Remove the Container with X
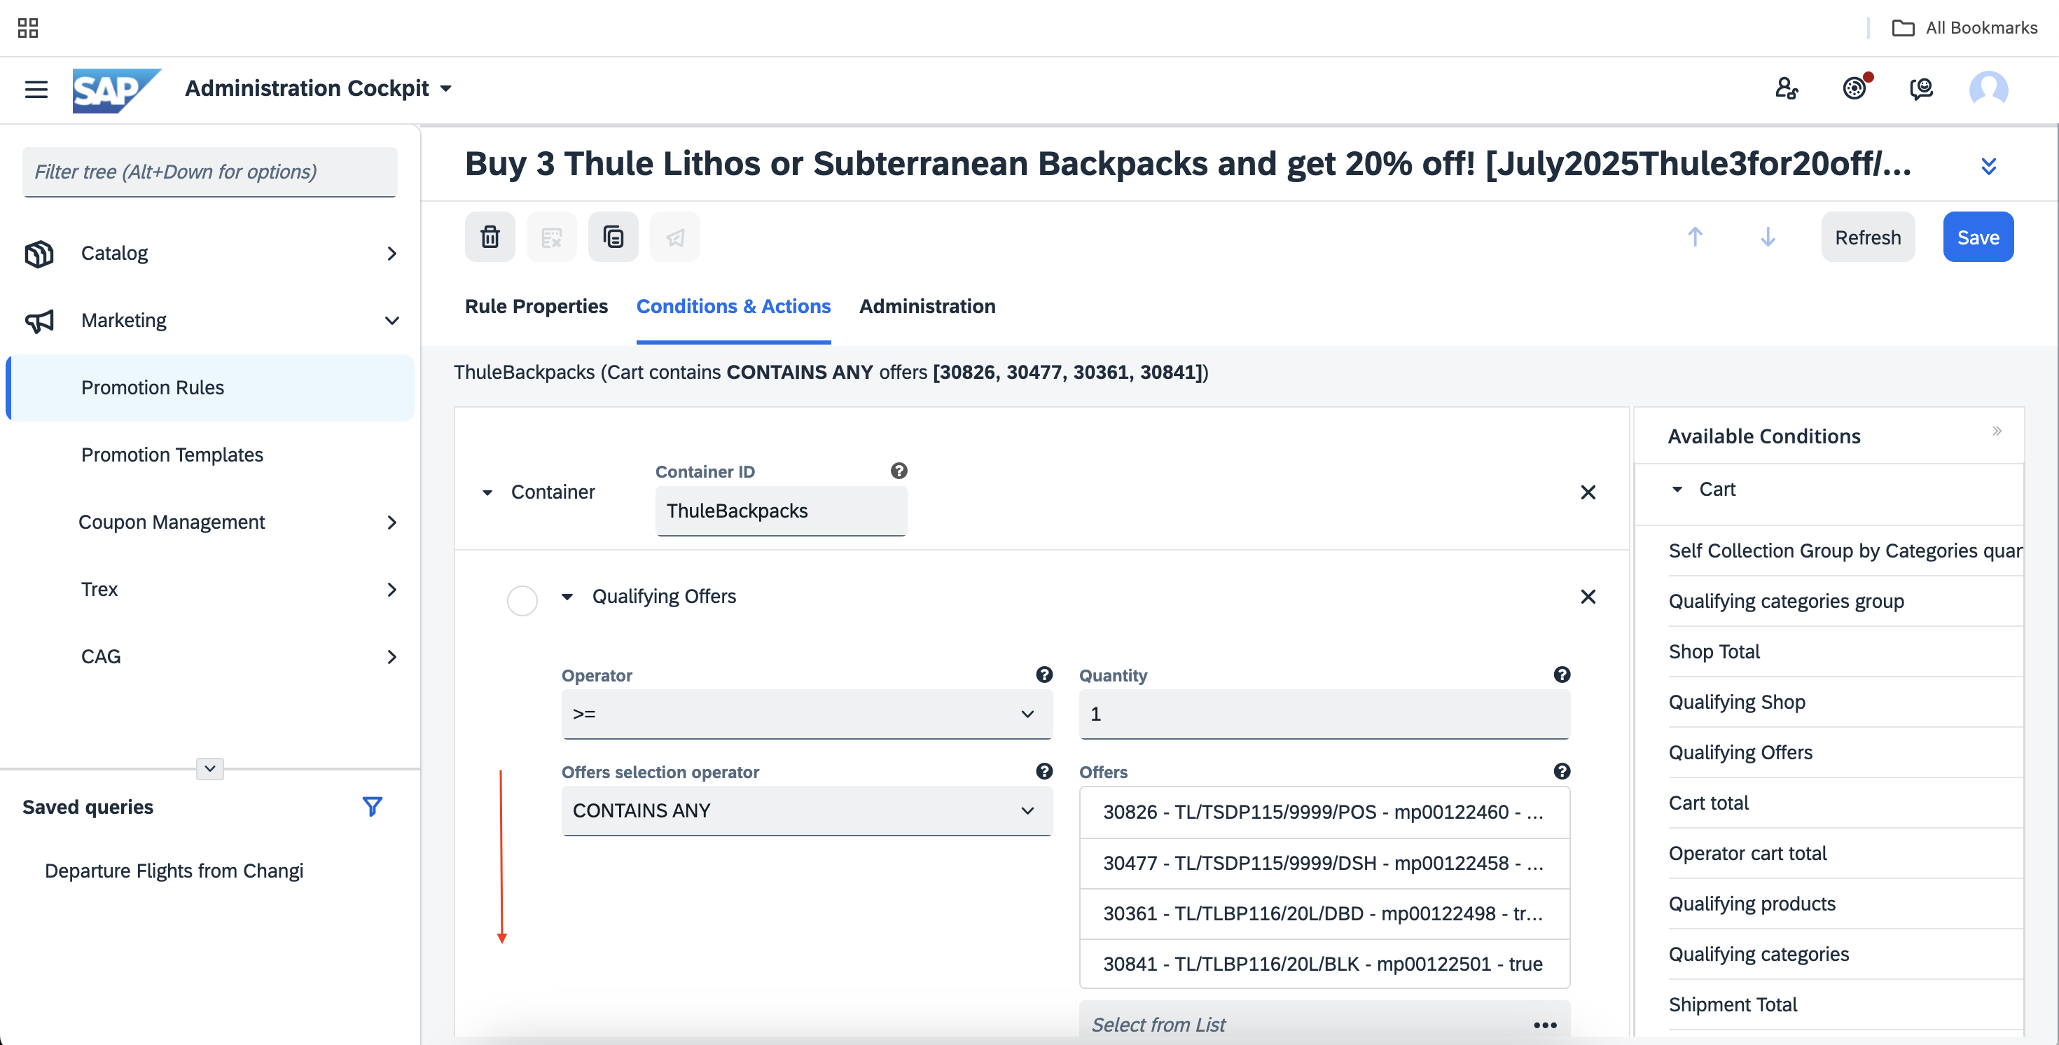Viewport: 2059px width, 1045px height. (1588, 492)
